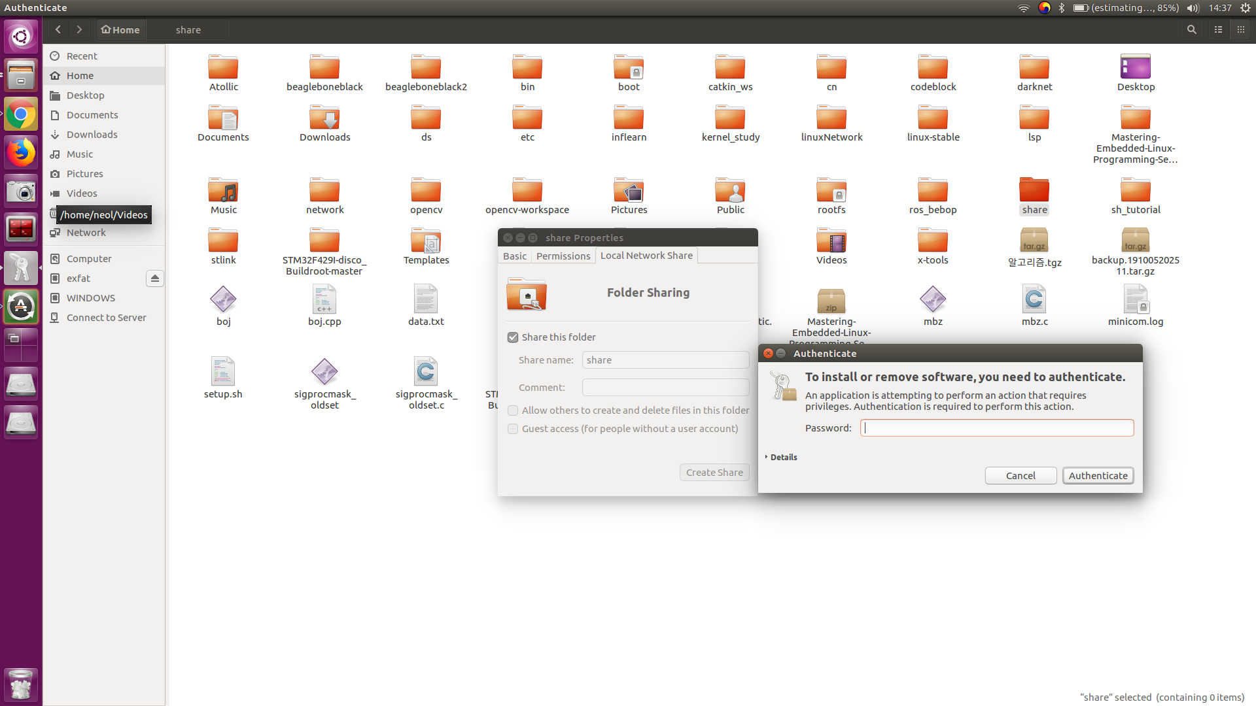Cancel the authentication dialog
1256x706 pixels.
click(1020, 475)
